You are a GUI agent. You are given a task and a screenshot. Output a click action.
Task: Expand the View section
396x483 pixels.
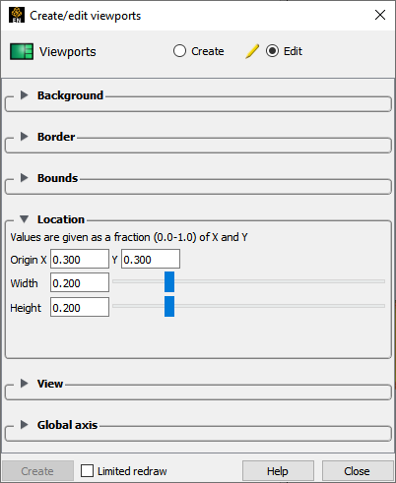(x=24, y=384)
